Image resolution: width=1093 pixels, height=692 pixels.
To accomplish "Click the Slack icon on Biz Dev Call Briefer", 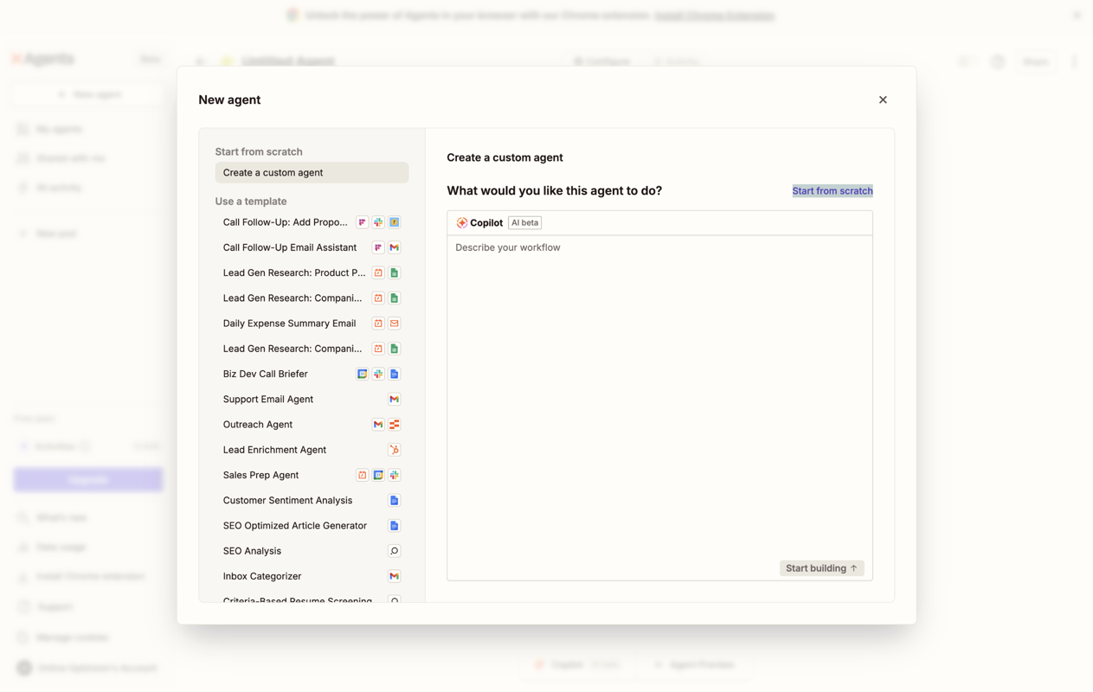I will 378,375.
